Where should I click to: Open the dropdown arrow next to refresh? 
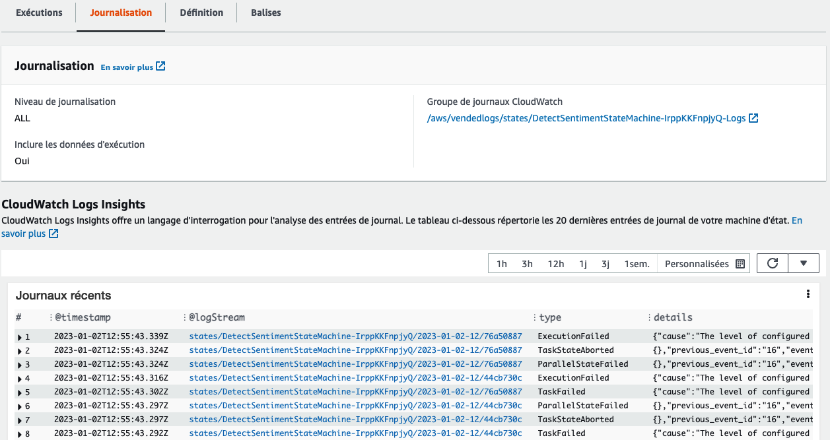tap(804, 263)
